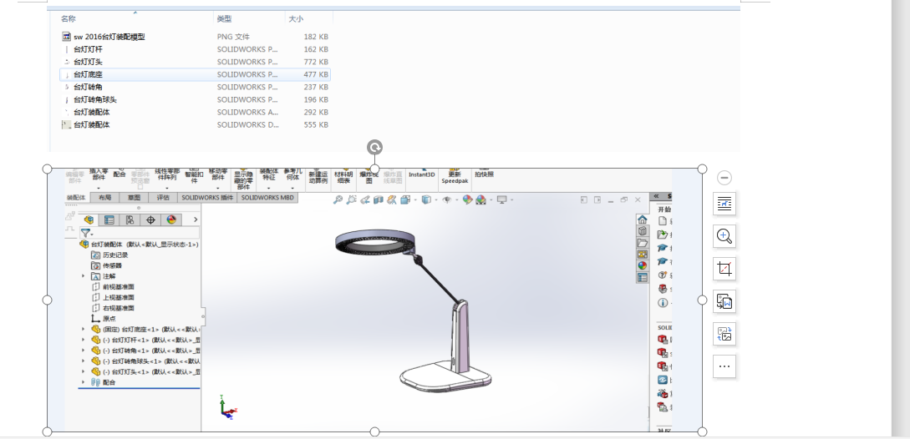
Task: Switch to the SOLIDWORKS MBD tab
Action: 267,198
